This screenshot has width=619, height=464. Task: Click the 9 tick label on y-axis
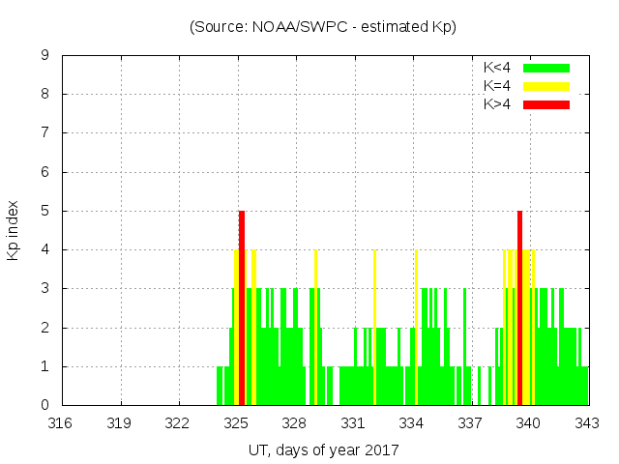[45, 56]
